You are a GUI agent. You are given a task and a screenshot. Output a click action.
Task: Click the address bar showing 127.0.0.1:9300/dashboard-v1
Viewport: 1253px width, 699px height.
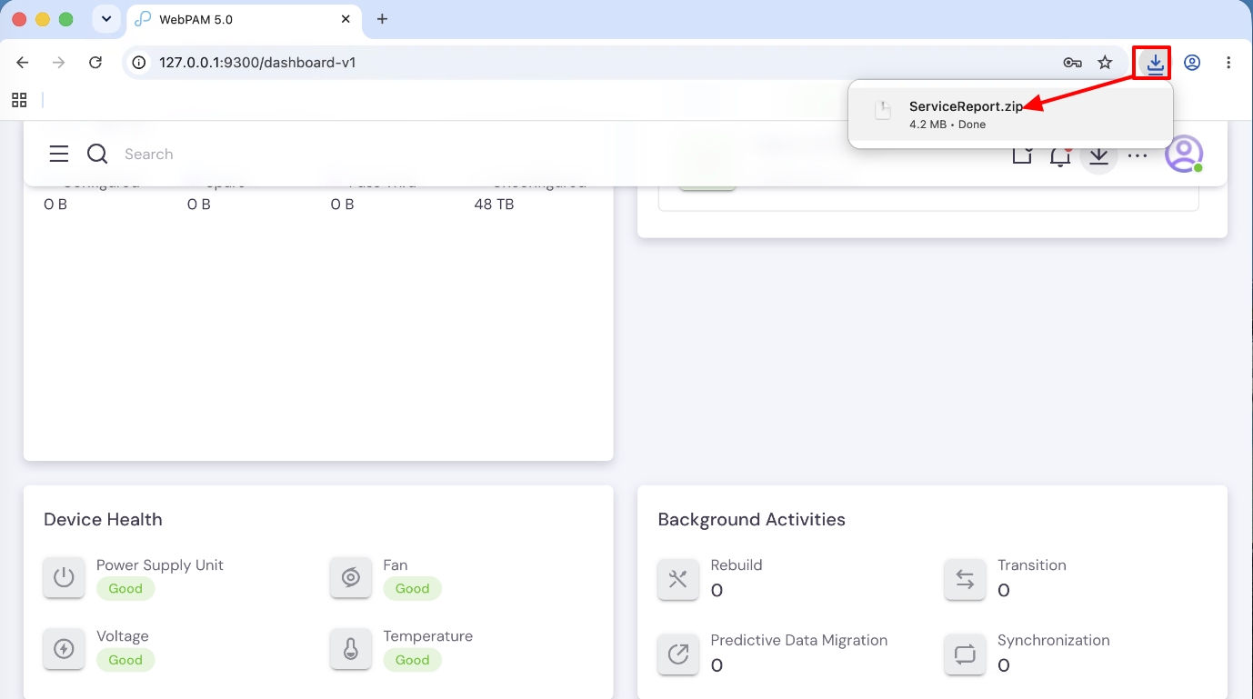(626, 63)
